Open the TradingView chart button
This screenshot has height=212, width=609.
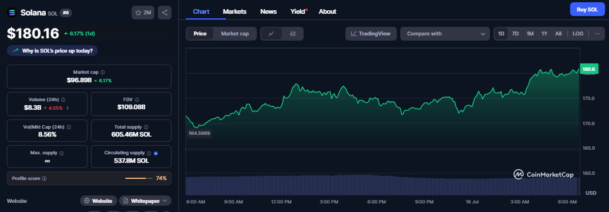click(371, 34)
